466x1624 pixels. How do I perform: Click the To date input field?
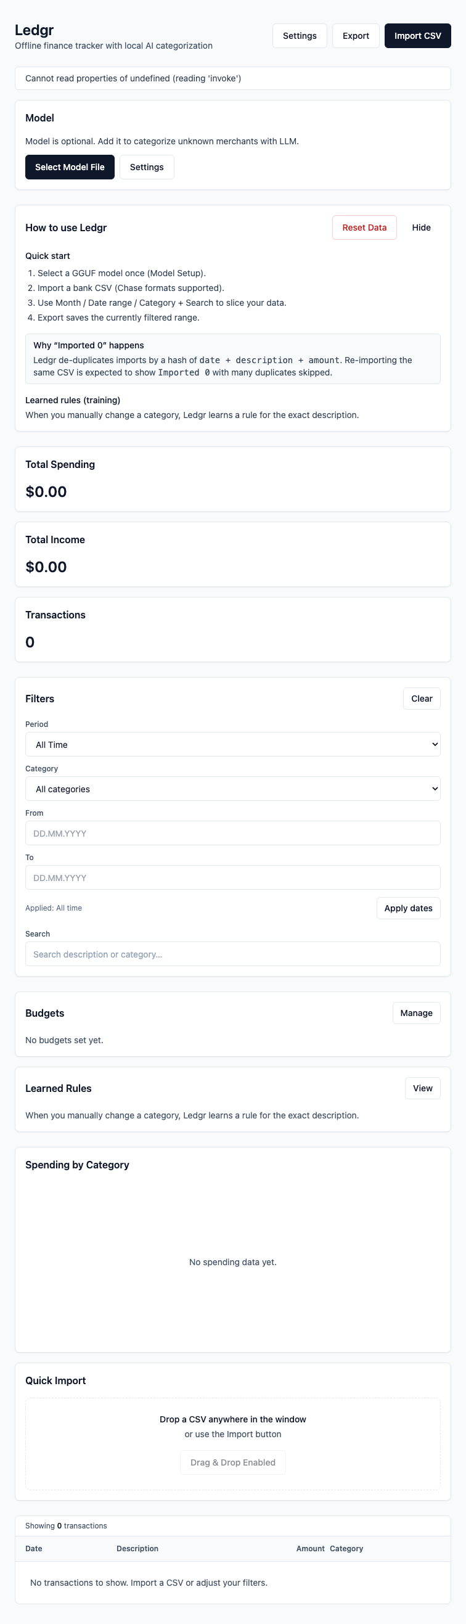pos(232,877)
